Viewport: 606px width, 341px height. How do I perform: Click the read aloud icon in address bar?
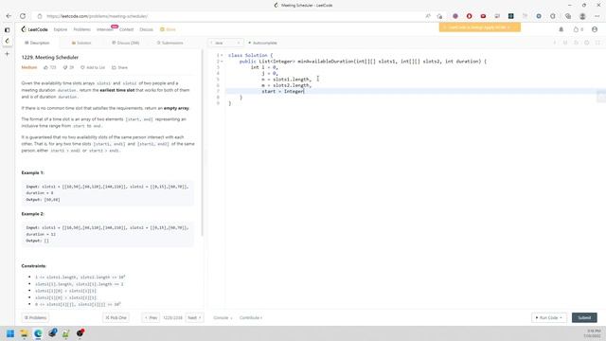coord(428,16)
